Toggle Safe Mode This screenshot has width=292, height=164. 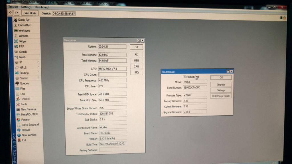(x=30, y=13)
